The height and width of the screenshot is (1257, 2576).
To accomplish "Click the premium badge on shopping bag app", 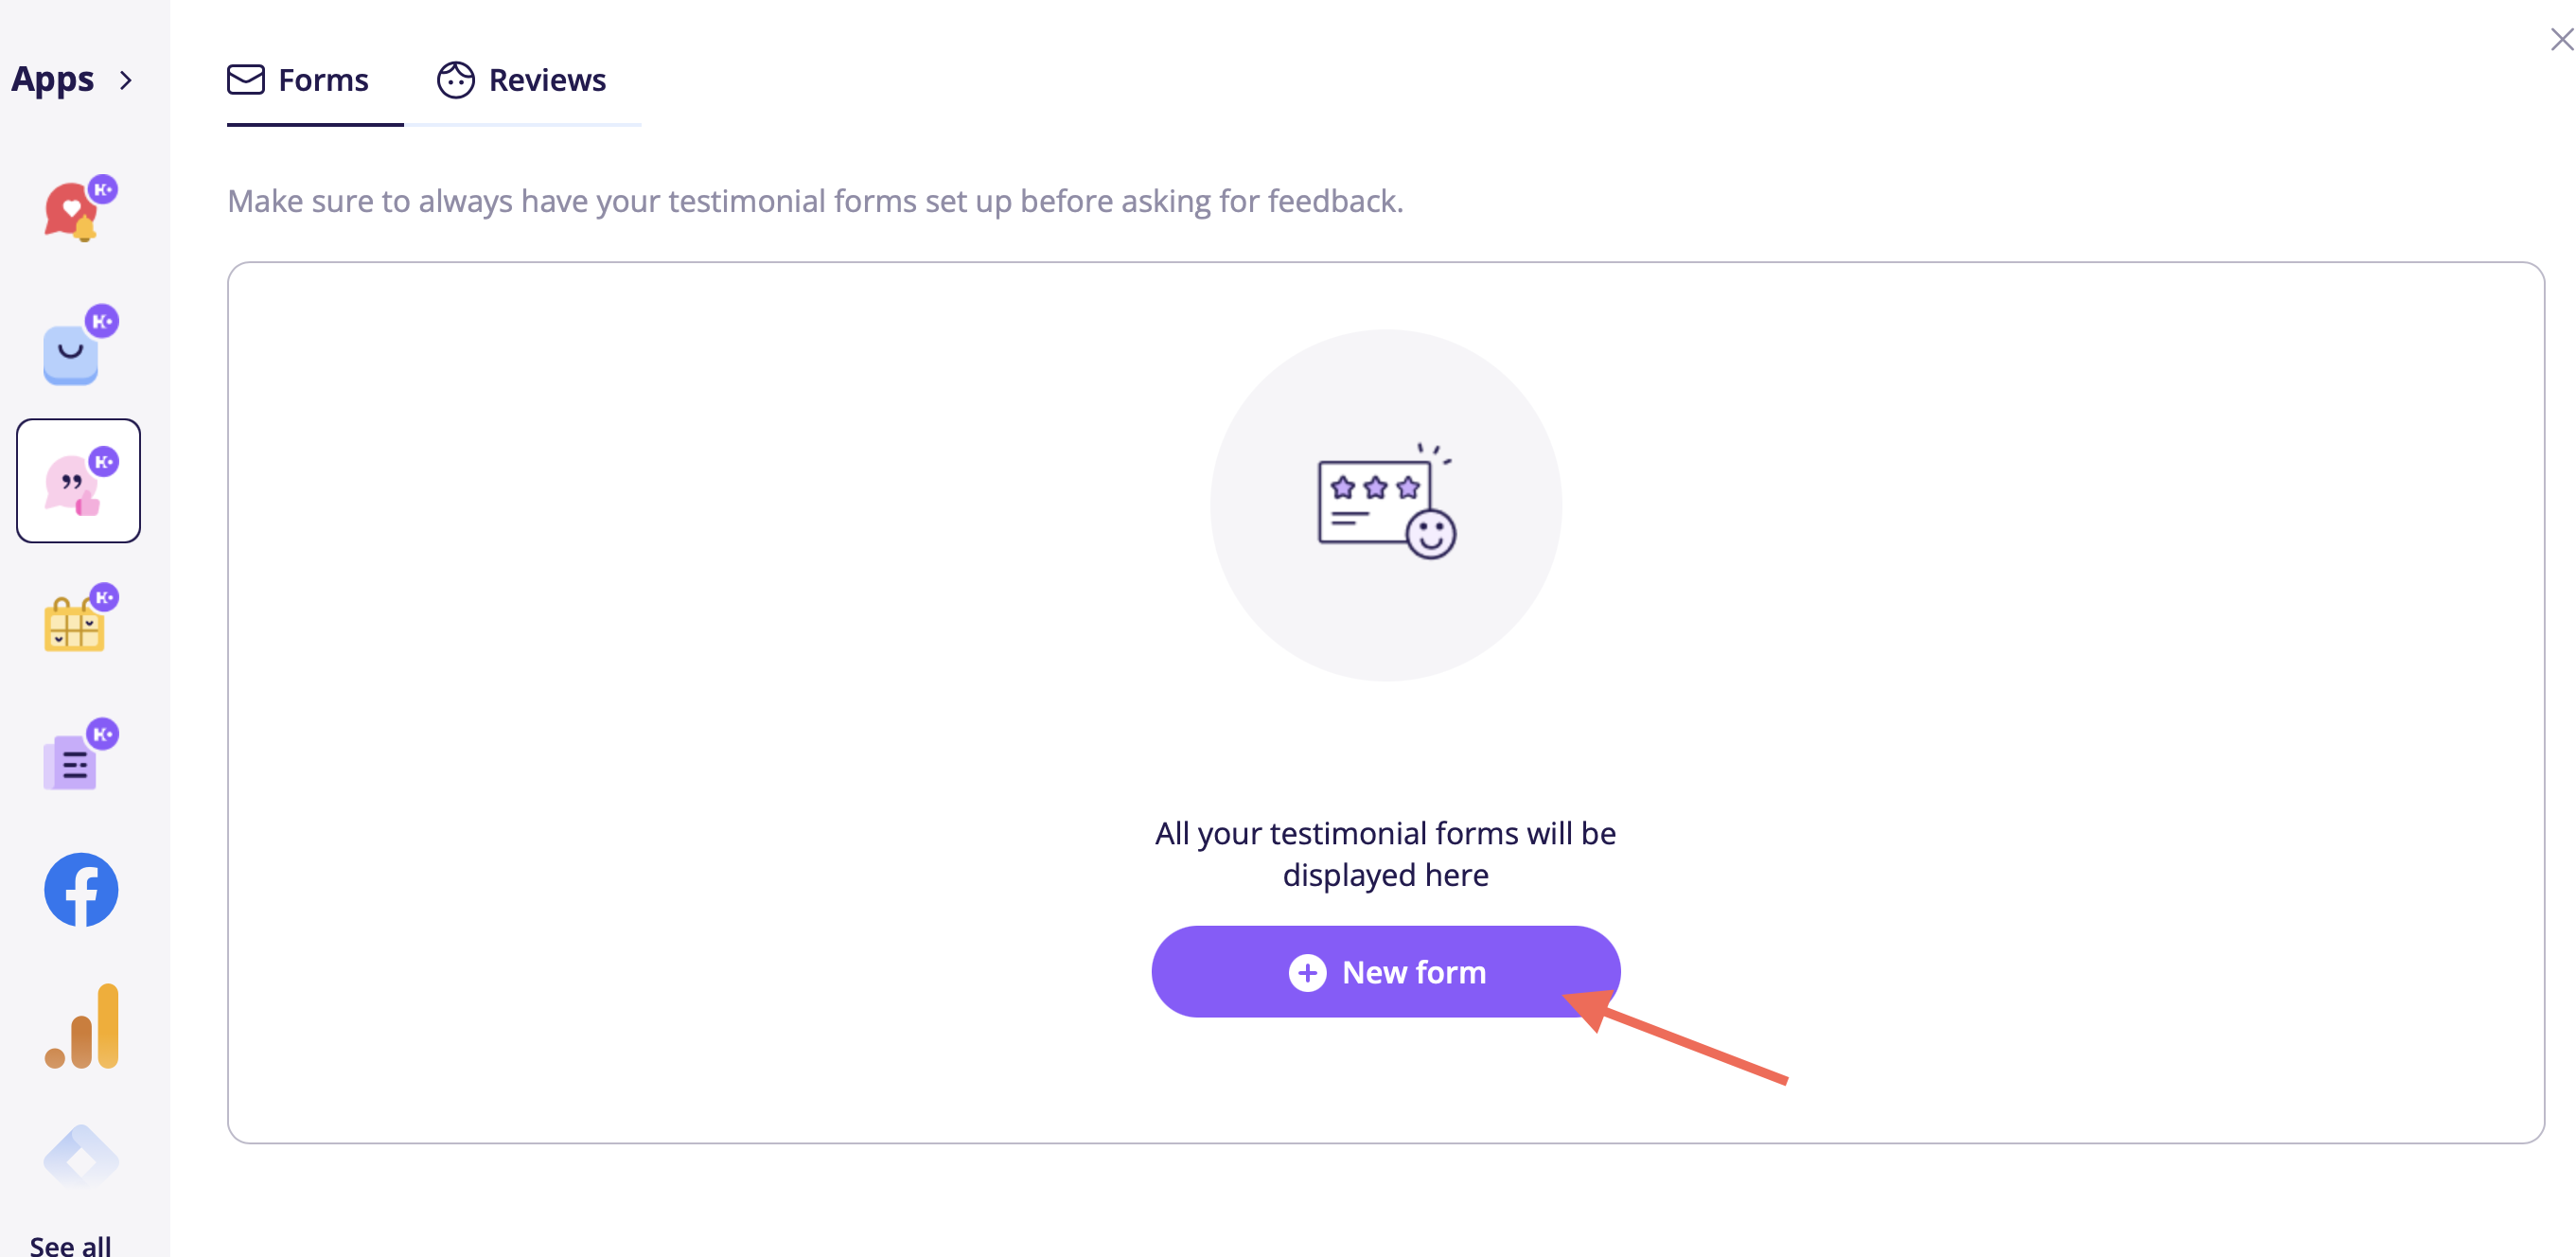I will [102, 321].
